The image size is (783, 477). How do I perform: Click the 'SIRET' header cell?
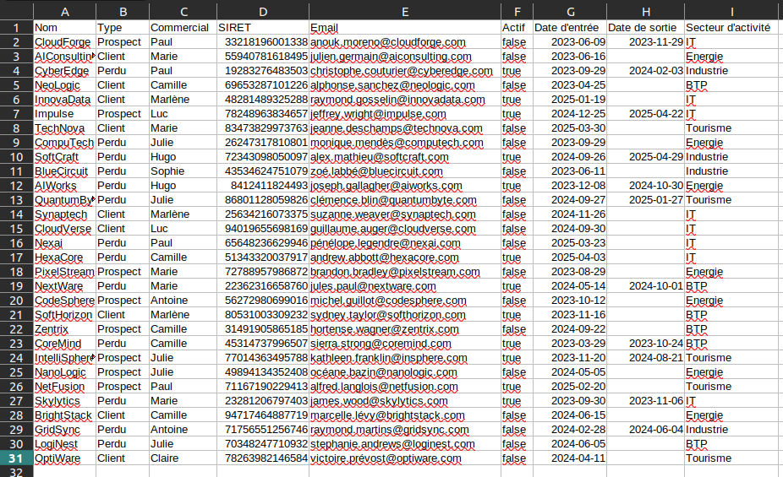click(x=261, y=28)
